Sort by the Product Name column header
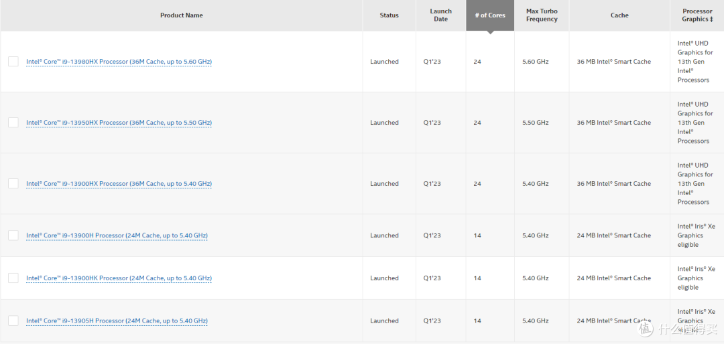Viewport: 724px width, 344px height. click(181, 15)
